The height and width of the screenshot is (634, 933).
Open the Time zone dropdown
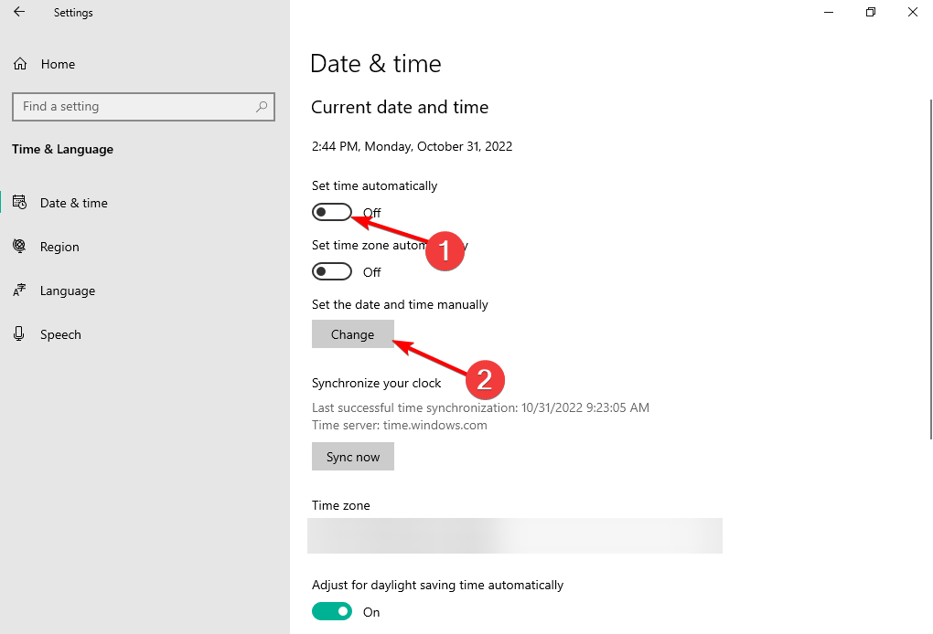click(515, 535)
